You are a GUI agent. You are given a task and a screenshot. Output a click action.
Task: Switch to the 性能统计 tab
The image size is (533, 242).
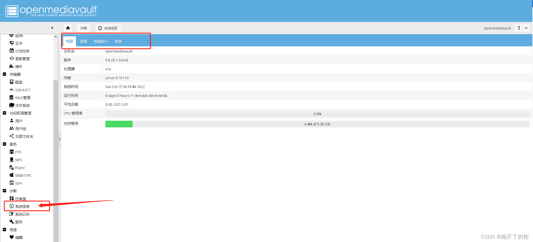coord(101,41)
